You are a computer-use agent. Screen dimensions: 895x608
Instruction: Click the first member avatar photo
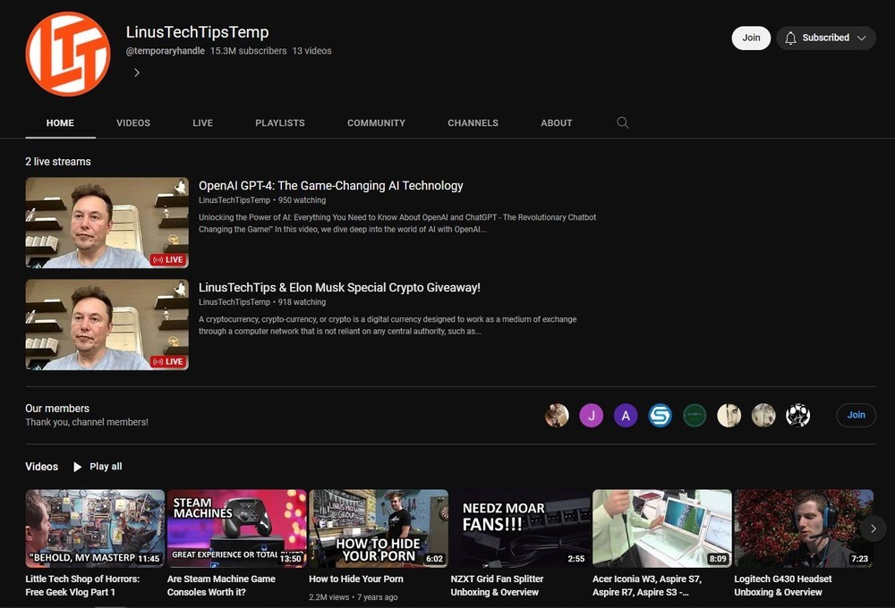point(557,415)
